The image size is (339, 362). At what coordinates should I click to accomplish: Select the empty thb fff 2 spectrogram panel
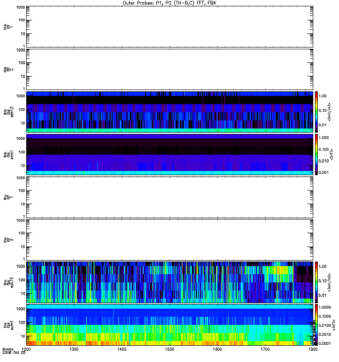point(169,70)
